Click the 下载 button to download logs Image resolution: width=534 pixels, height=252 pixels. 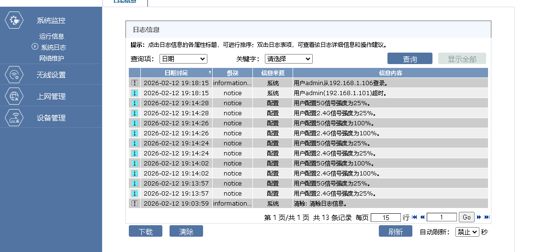pos(146,231)
